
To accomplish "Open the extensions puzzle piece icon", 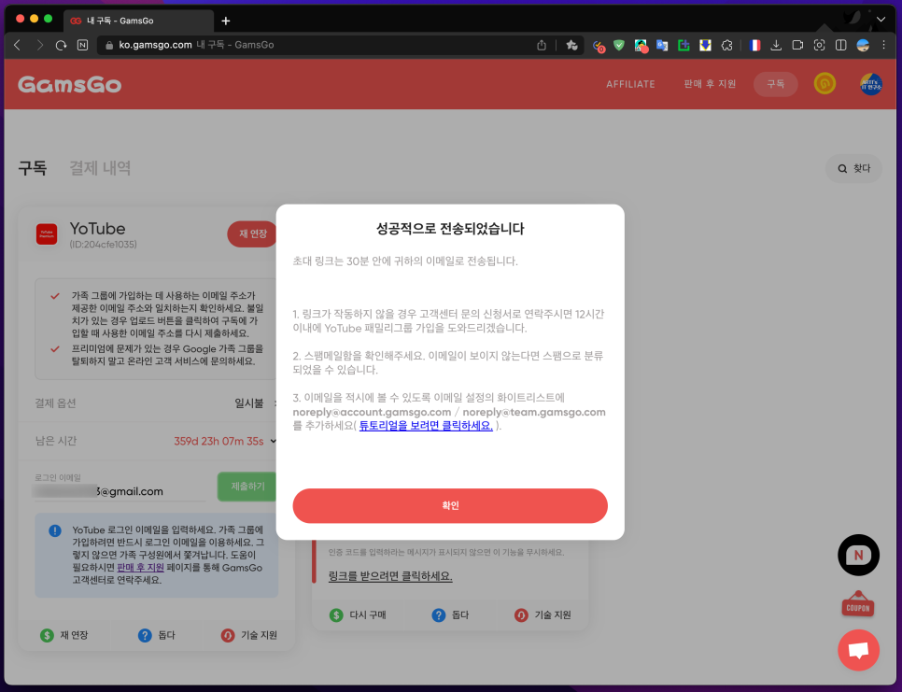I will coord(727,45).
